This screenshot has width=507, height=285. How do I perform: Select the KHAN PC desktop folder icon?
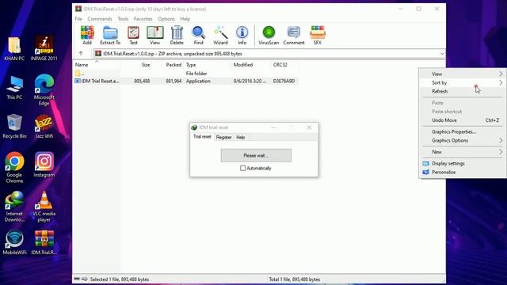pos(14,48)
